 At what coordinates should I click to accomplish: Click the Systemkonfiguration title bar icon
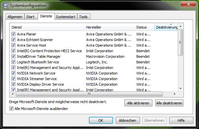click(6, 6)
